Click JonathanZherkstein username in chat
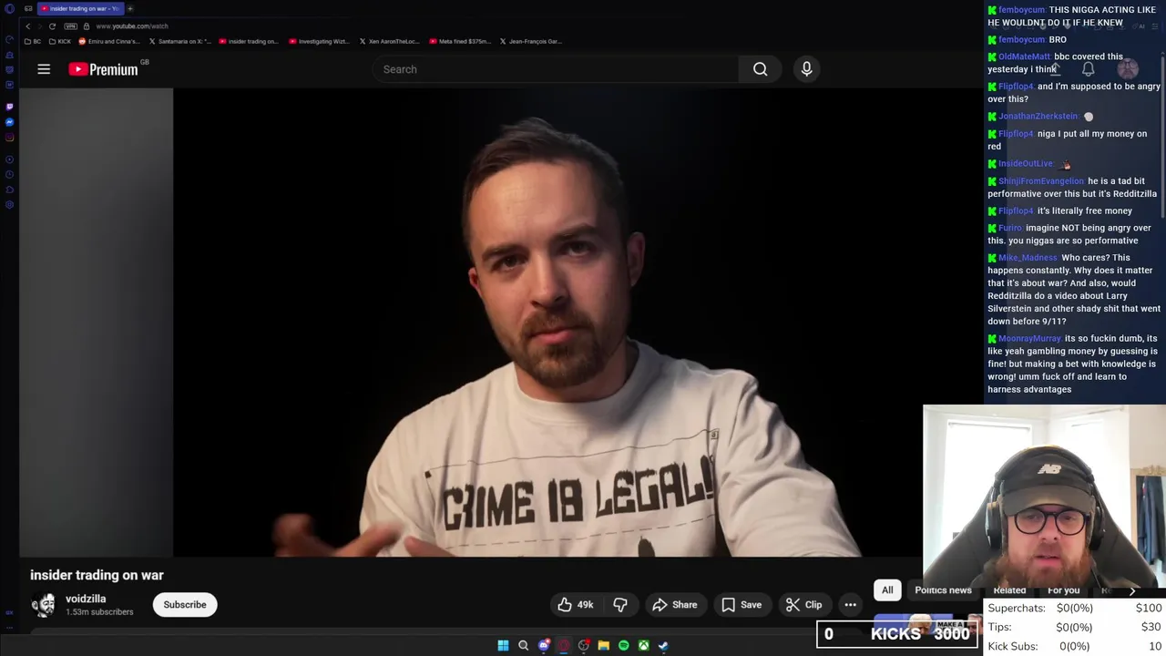 point(1038,117)
